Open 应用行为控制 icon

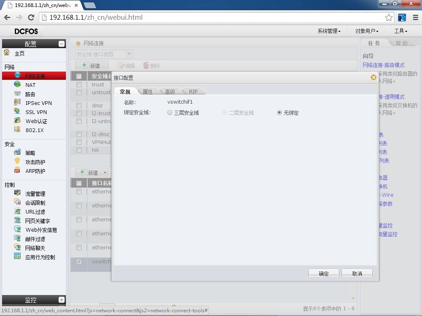click(17, 256)
